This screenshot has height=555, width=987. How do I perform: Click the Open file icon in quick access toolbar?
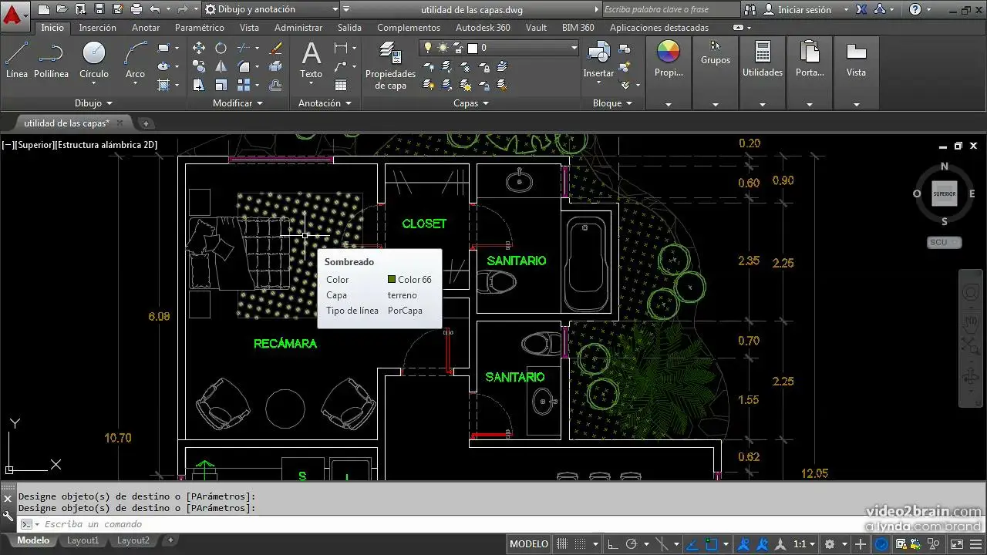[x=62, y=9]
